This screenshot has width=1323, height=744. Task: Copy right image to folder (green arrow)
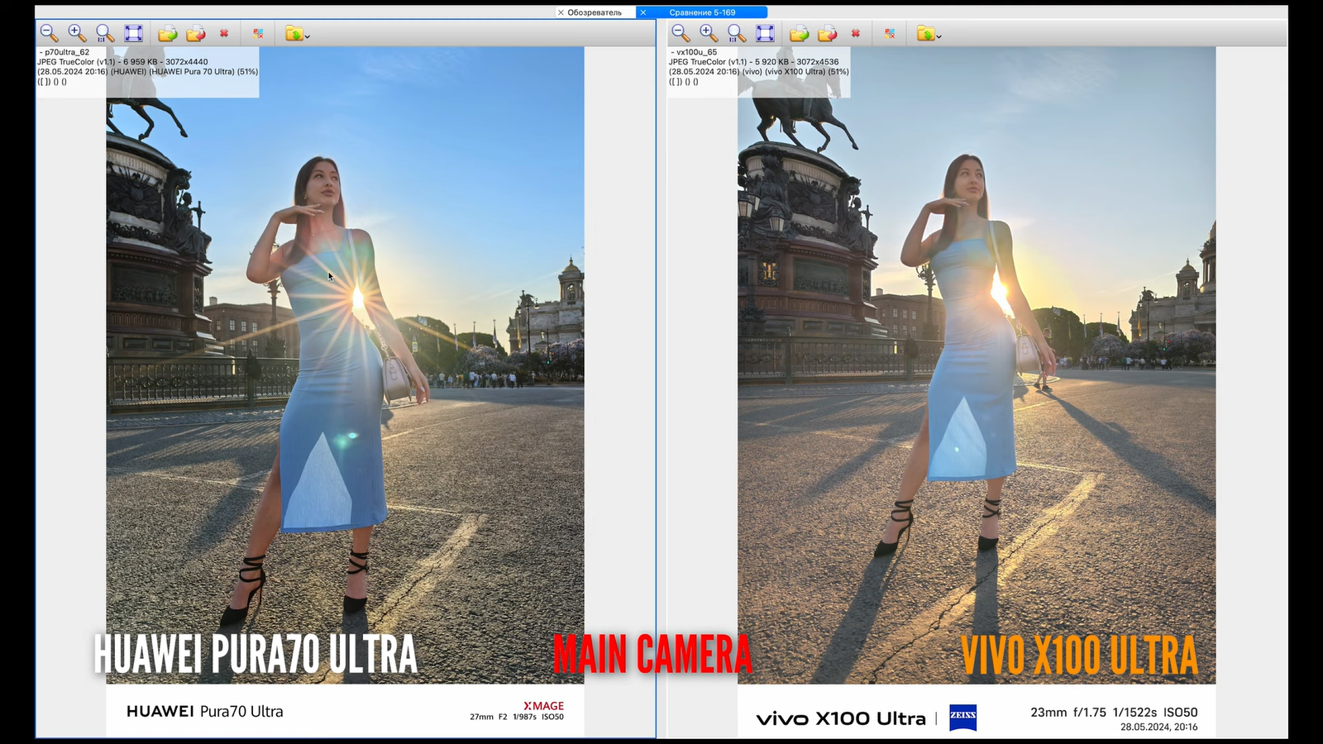tap(800, 33)
